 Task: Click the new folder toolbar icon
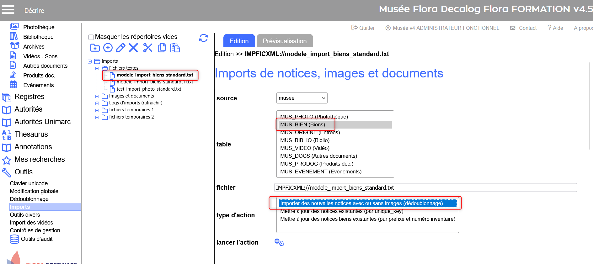[95, 48]
